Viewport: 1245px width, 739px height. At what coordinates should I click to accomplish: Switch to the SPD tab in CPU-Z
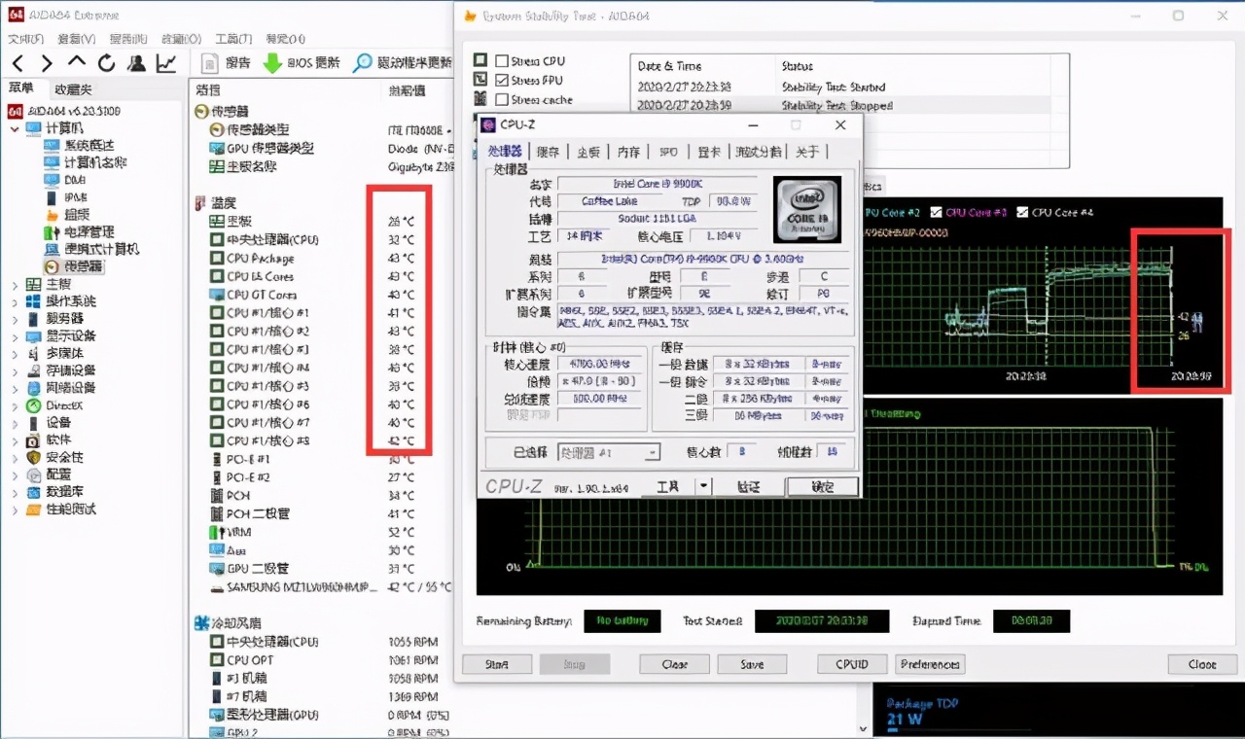(x=668, y=152)
